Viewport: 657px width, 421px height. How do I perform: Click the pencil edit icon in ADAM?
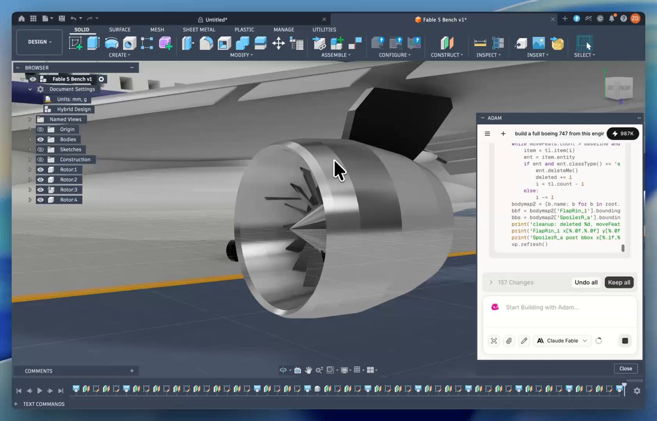(x=524, y=341)
